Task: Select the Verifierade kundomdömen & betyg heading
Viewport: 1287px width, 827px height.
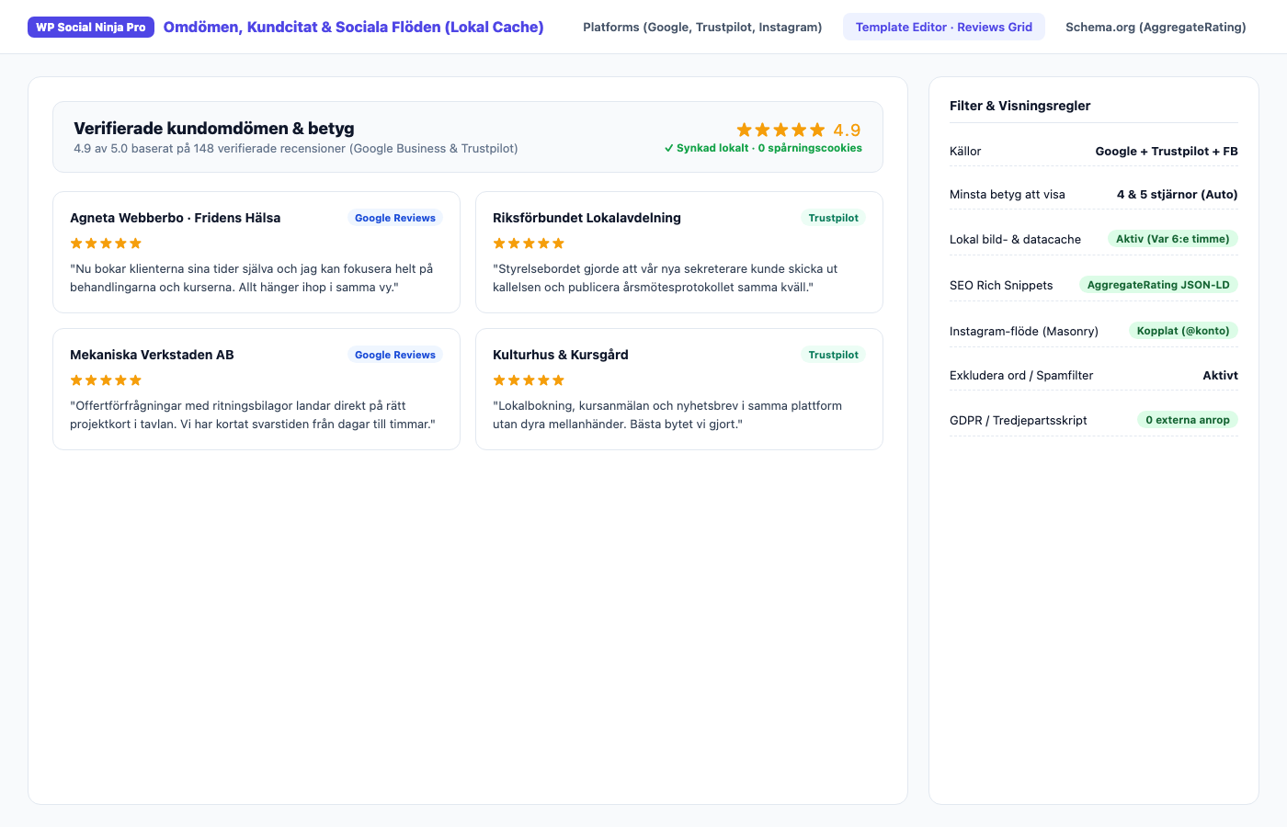Action: 214,129
